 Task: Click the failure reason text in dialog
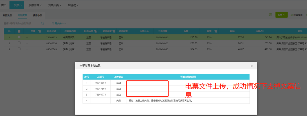(x=161, y=101)
